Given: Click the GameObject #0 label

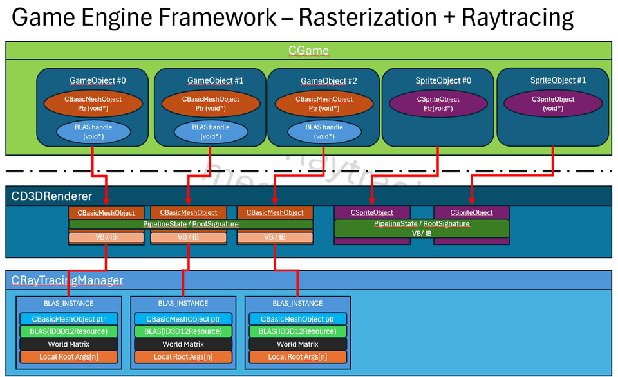Looking at the screenshot, I should pyautogui.click(x=98, y=81).
